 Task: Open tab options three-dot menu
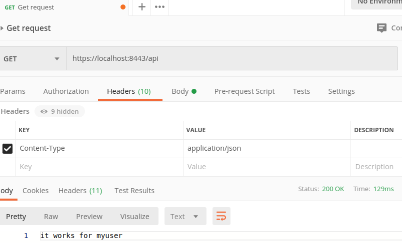point(159,7)
